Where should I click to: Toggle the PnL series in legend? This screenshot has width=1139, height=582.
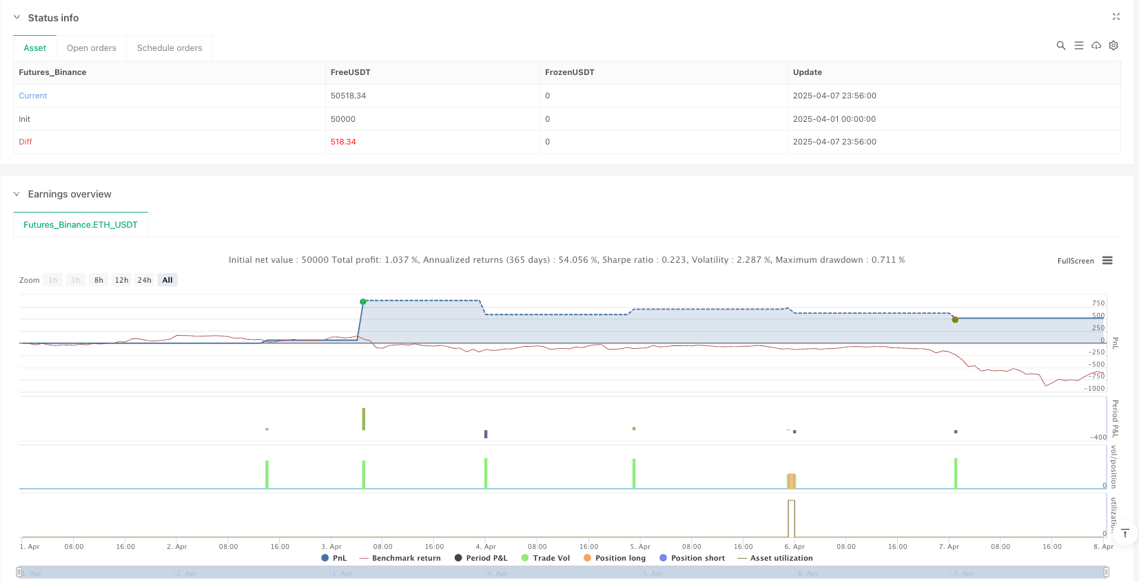click(x=334, y=558)
